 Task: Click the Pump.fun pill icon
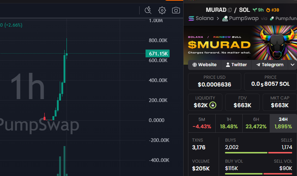tap(272, 18)
